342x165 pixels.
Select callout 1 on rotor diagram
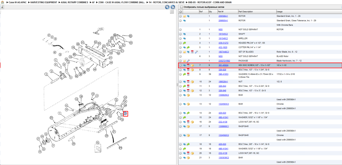pos(59,113)
